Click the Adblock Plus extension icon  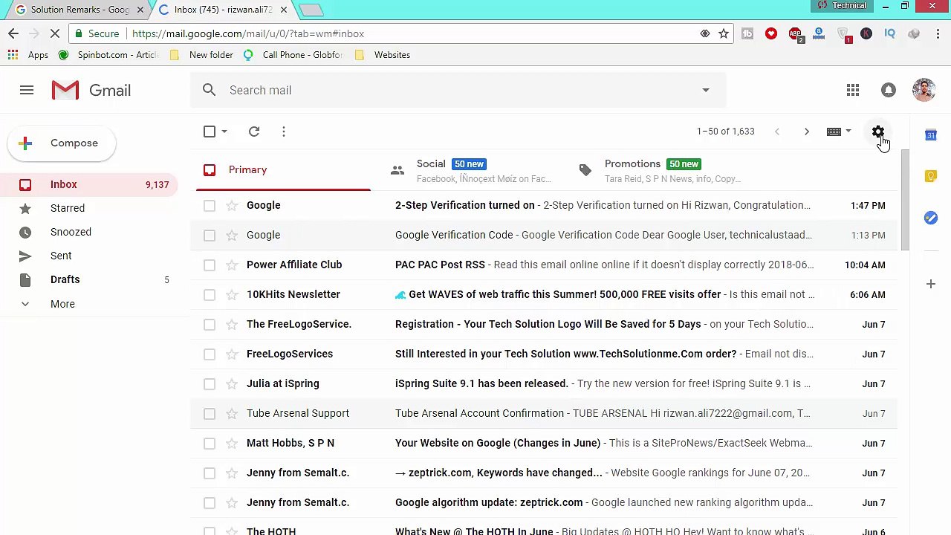point(795,33)
